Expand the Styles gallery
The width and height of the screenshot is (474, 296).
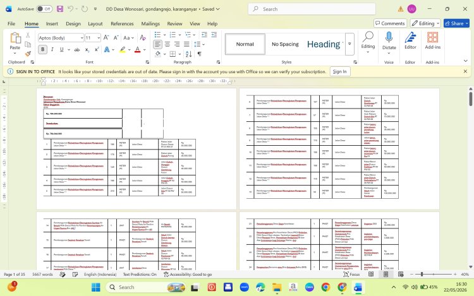coord(349,44)
